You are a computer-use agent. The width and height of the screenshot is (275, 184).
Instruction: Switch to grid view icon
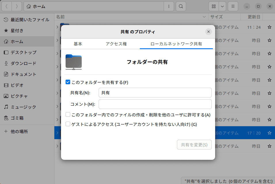click(x=214, y=7)
